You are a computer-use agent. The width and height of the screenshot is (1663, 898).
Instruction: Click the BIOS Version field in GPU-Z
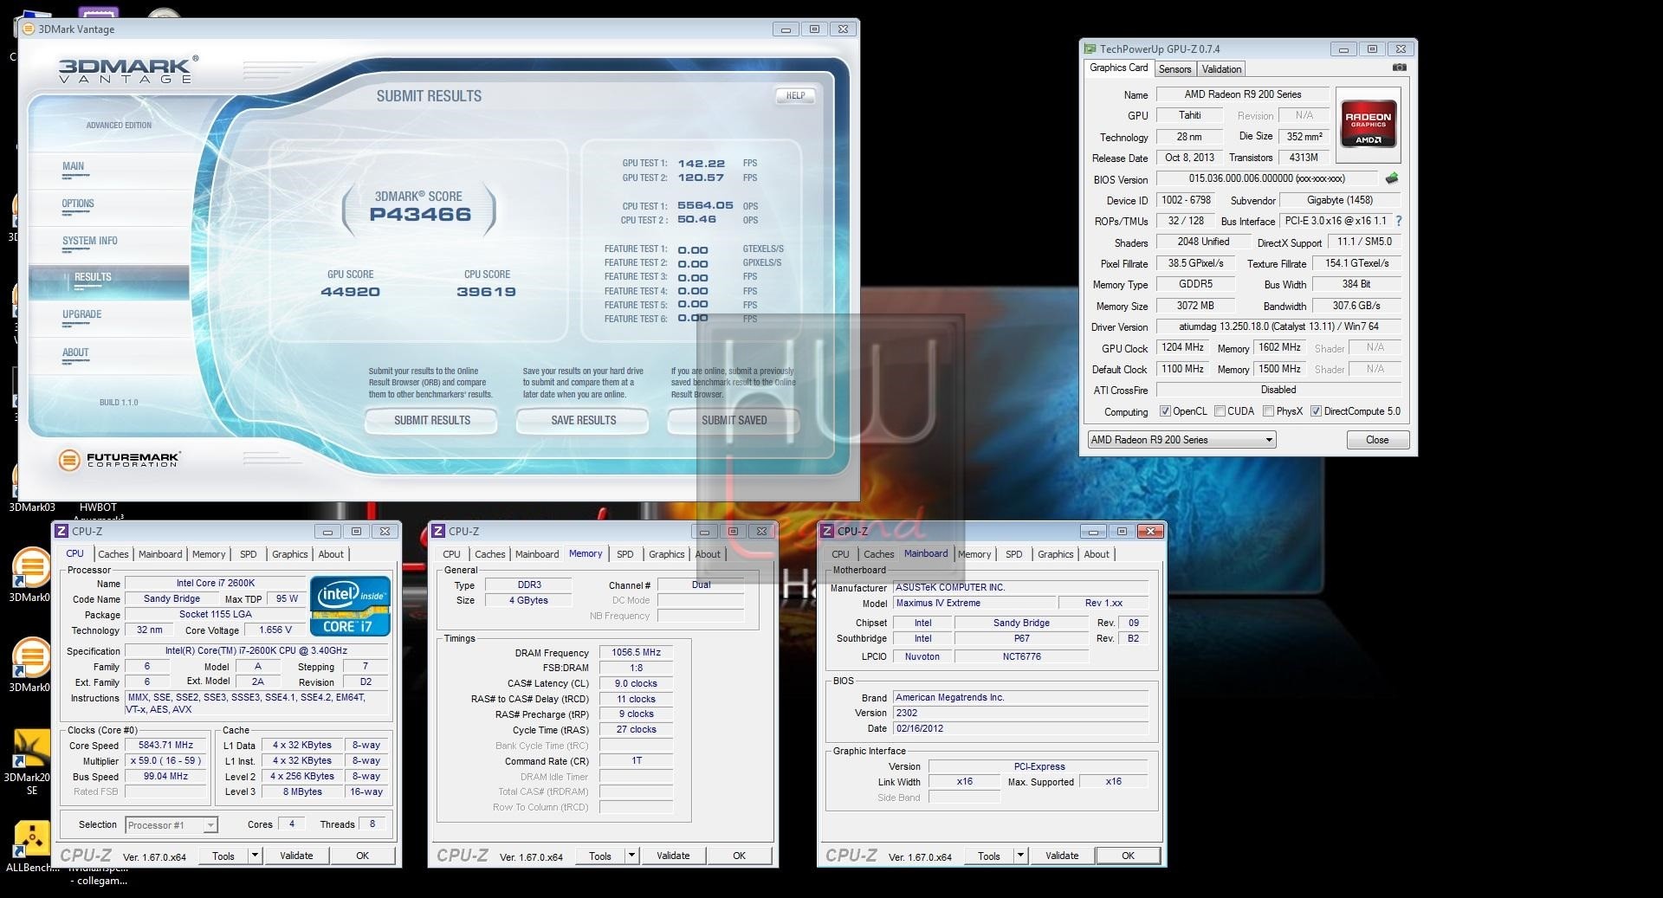pyautogui.click(x=1266, y=178)
